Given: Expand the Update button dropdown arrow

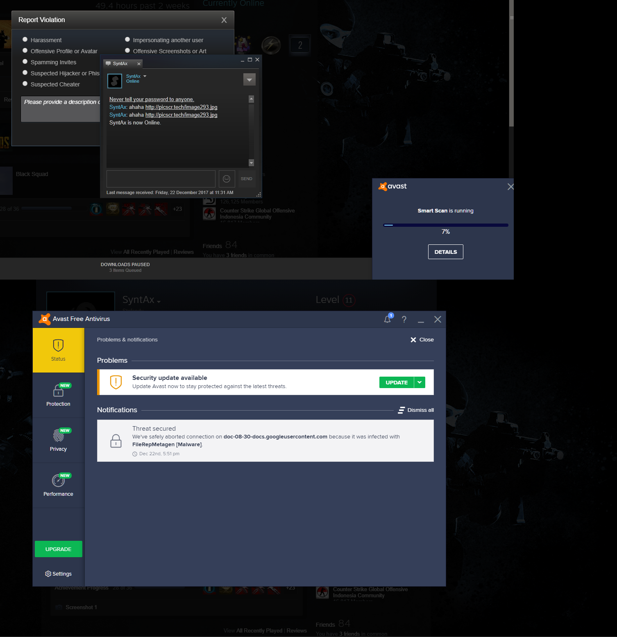Looking at the screenshot, I should point(420,382).
